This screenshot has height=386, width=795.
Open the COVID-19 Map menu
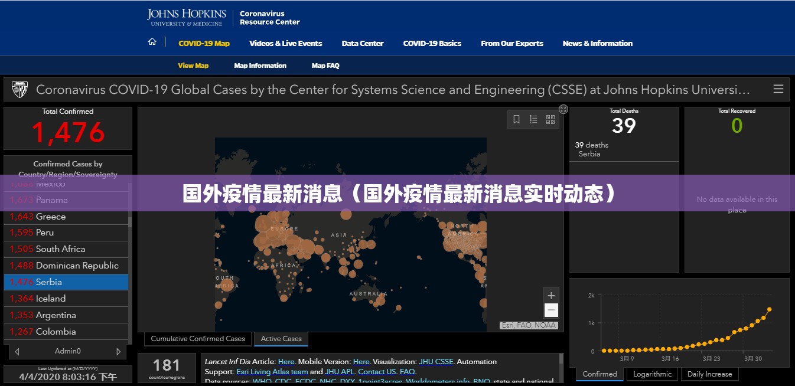click(204, 43)
